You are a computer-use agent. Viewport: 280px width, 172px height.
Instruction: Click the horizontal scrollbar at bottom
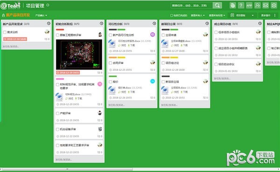click(67, 169)
